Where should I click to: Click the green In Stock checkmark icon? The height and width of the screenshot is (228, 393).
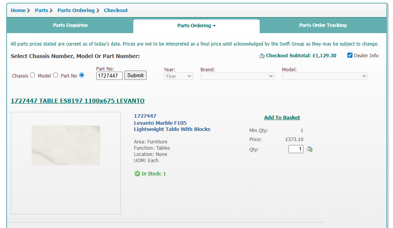pos(137,174)
